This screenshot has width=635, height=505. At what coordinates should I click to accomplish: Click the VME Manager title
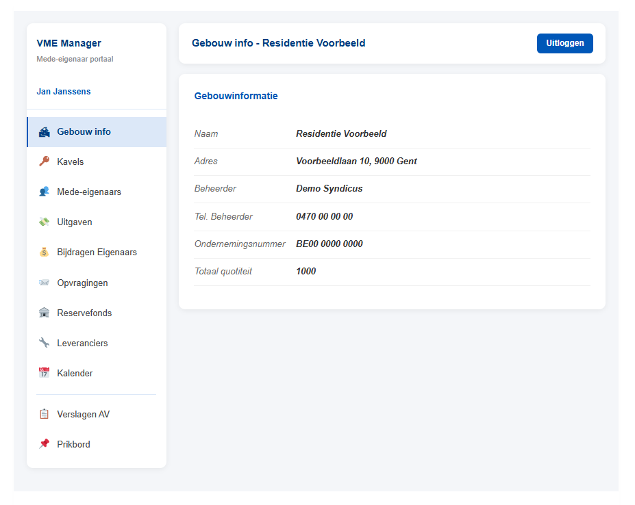69,43
